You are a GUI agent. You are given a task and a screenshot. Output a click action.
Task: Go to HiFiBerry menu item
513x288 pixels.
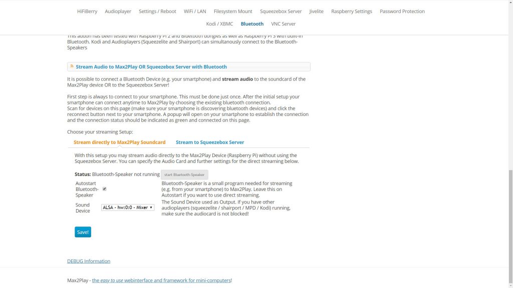point(87,11)
